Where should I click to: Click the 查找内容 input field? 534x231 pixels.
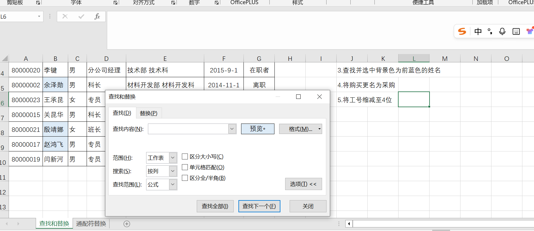pyautogui.click(x=188, y=129)
